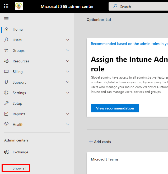Click the Users person icon
This screenshot has height=174, width=168.
click(x=6, y=40)
